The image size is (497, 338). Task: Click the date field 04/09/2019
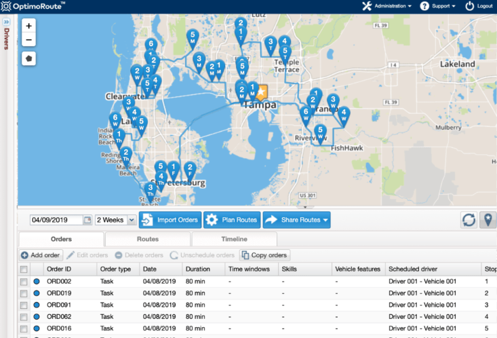[56, 220]
